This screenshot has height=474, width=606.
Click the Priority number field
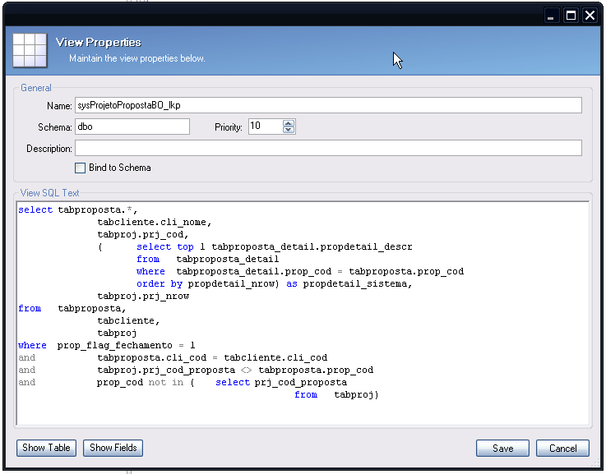264,127
